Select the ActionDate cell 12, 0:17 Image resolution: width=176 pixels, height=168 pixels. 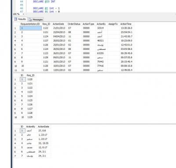coord(44,147)
